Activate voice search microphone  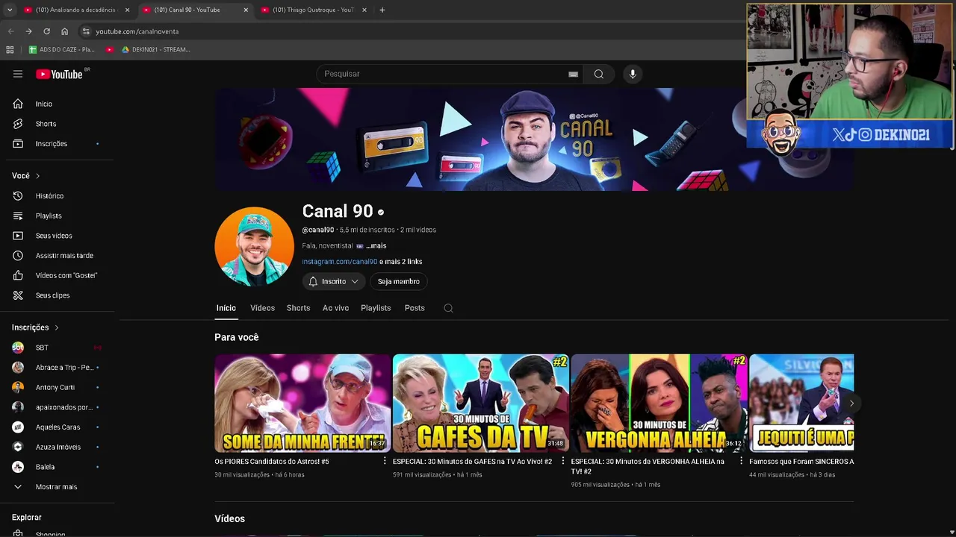(x=633, y=74)
